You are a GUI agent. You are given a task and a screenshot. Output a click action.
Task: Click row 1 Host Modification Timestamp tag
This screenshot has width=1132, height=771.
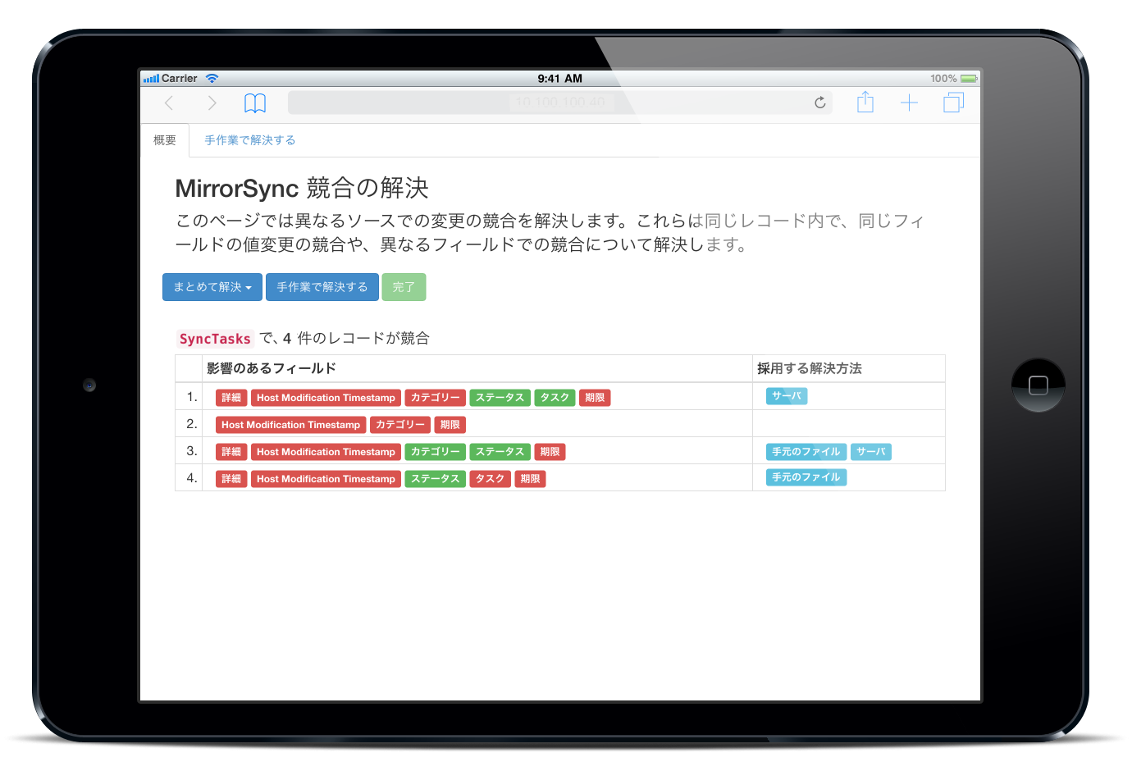coord(326,398)
